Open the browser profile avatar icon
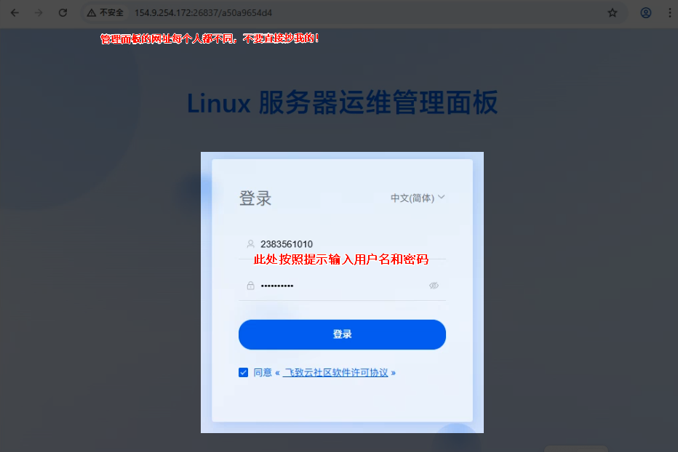The image size is (678, 452). (x=645, y=13)
